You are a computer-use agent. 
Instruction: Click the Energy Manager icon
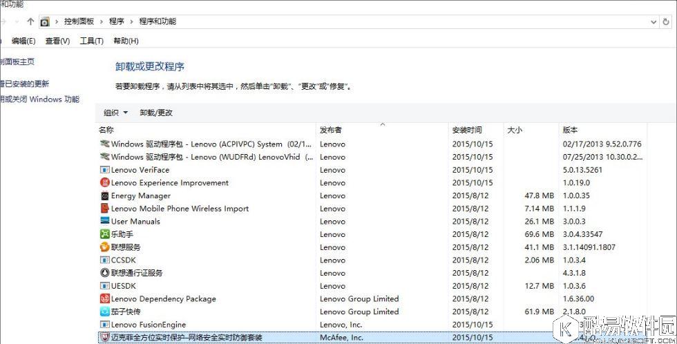point(104,195)
